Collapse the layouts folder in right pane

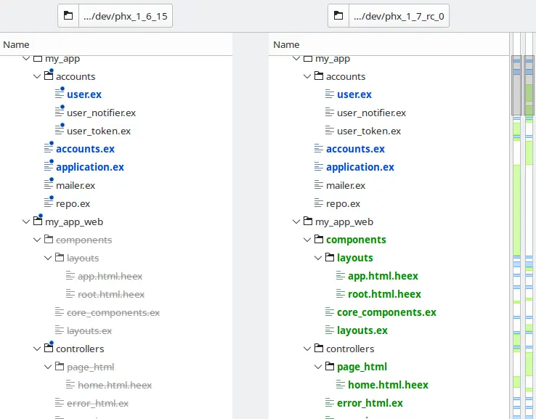[318, 258]
